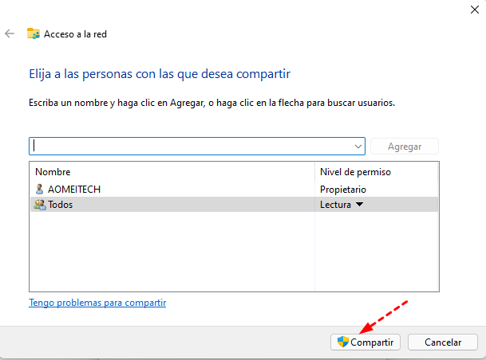The image size is (486, 360).
Task: Click the black arrow next to Lectura
Action: [x=359, y=205]
